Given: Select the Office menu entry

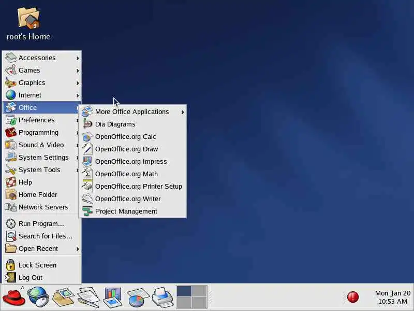Looking at the screenshot, I should (42, 107).
